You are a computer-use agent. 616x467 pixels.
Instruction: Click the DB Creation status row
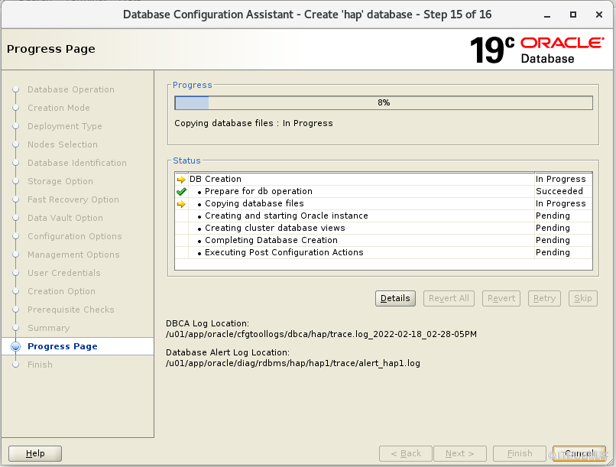[384, 179]
